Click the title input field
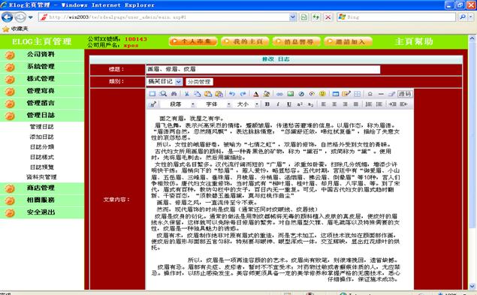Image resolution: width=477 pixels, height=295 pixels. (x=263, y=69)
